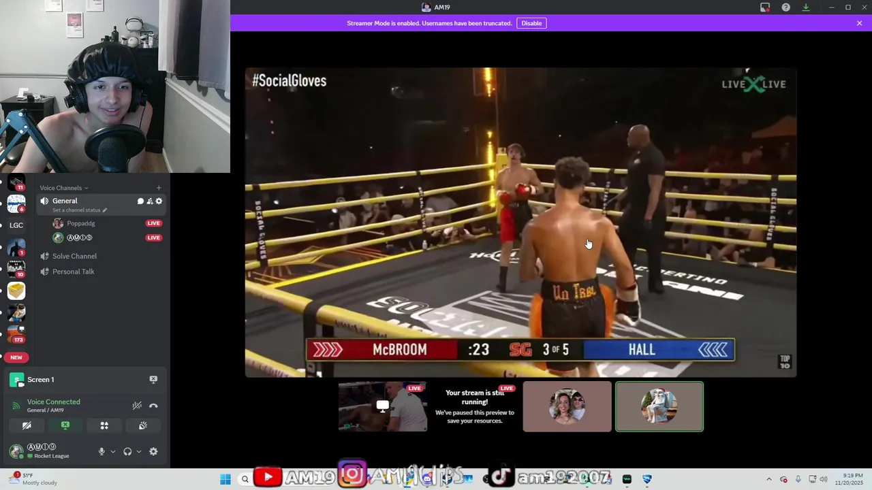The width and height of the screenshot is (872, 490).
Task: Open the server with the 11 badge
Action: click(16, 182)
